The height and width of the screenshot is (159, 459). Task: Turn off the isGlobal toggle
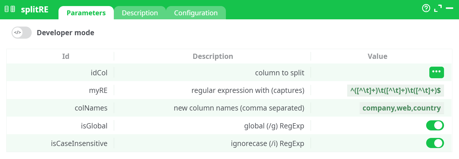tap(435, 126)
